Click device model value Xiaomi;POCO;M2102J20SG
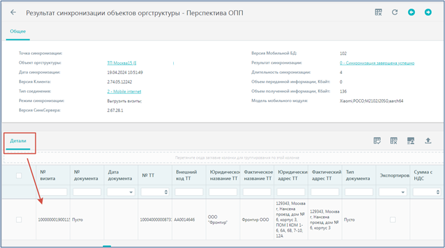Image resolution: width=445 pixels, height=248 pixels. pos(372,101)
